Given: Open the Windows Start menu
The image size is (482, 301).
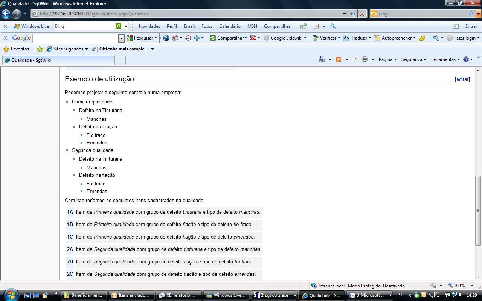Looking at the screenshot, I should [x=10, y=295].
